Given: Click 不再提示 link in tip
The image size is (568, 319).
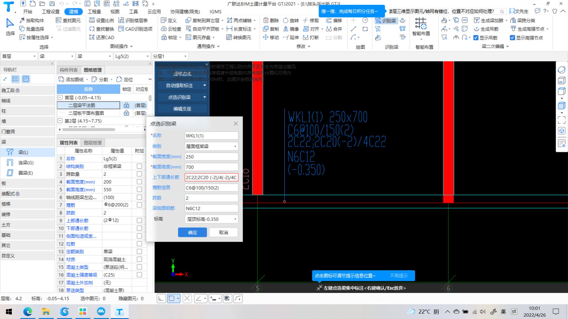Looking at the screenshot, I should pos(398,276).
